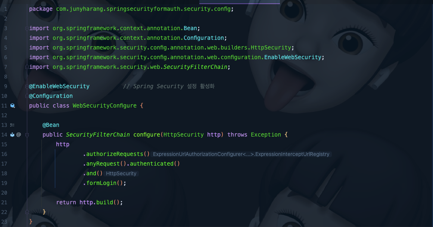The width and height of the screenshot is (433, 227).
Task: Click the @EnableWebSecurity annotation
Action: 59,86
